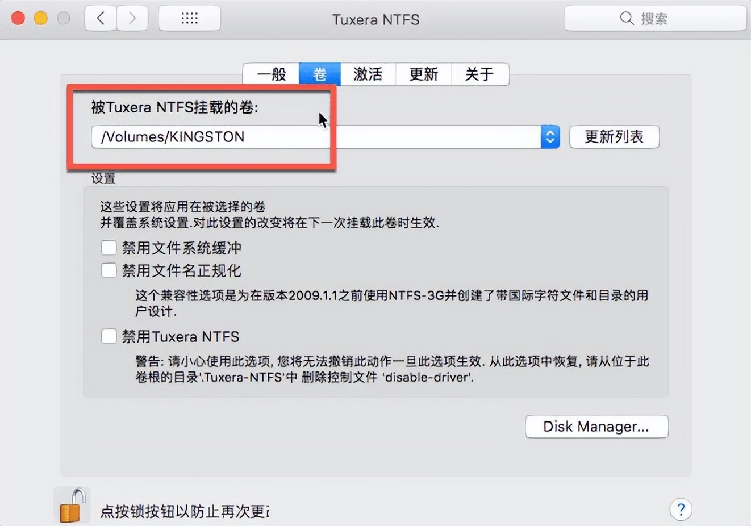Click the 设置 section heading

point(103,178)
